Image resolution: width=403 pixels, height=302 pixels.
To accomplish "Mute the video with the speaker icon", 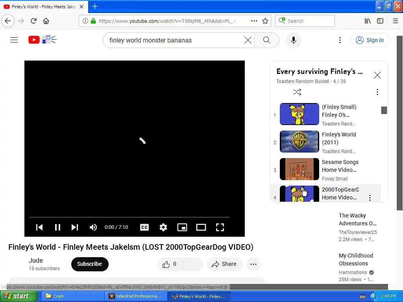I will (93, 227).
